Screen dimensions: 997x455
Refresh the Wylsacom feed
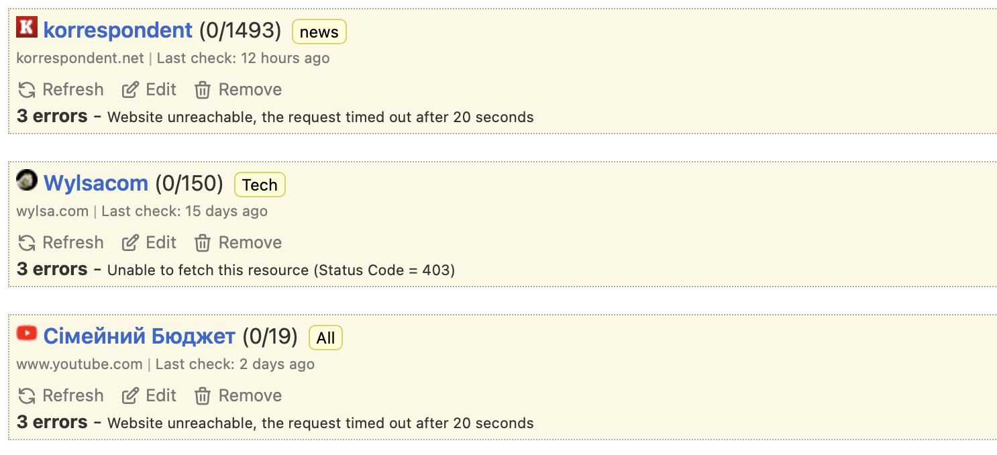[x=60, y=242]
